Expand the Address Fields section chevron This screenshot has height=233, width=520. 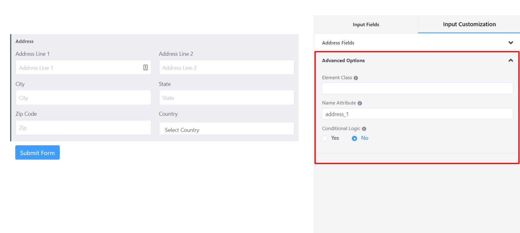tap(511, 43)
